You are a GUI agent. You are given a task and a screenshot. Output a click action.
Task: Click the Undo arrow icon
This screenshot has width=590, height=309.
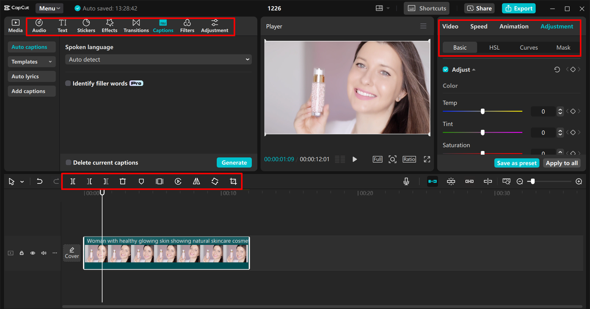pyautogui.click(x=40, y=181)
